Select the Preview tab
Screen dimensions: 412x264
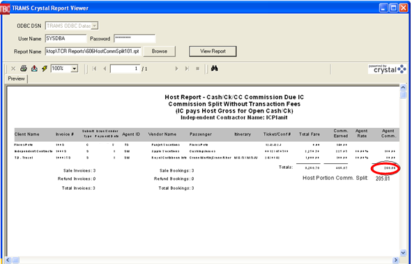pyautogui.click(x=16, y=79)
